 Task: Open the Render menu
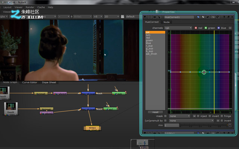pyautogui.click(x=30, y=7)
